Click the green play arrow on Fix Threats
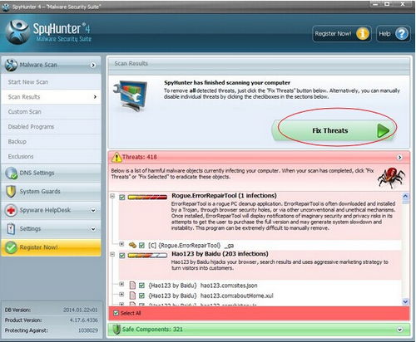Image resolution: width=416 pixels, height=342 pixels. click(x=384, y=130)
